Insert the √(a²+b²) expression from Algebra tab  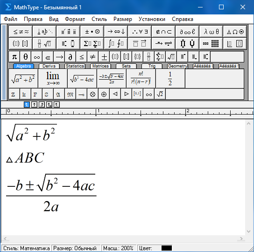tap(23, 79)
